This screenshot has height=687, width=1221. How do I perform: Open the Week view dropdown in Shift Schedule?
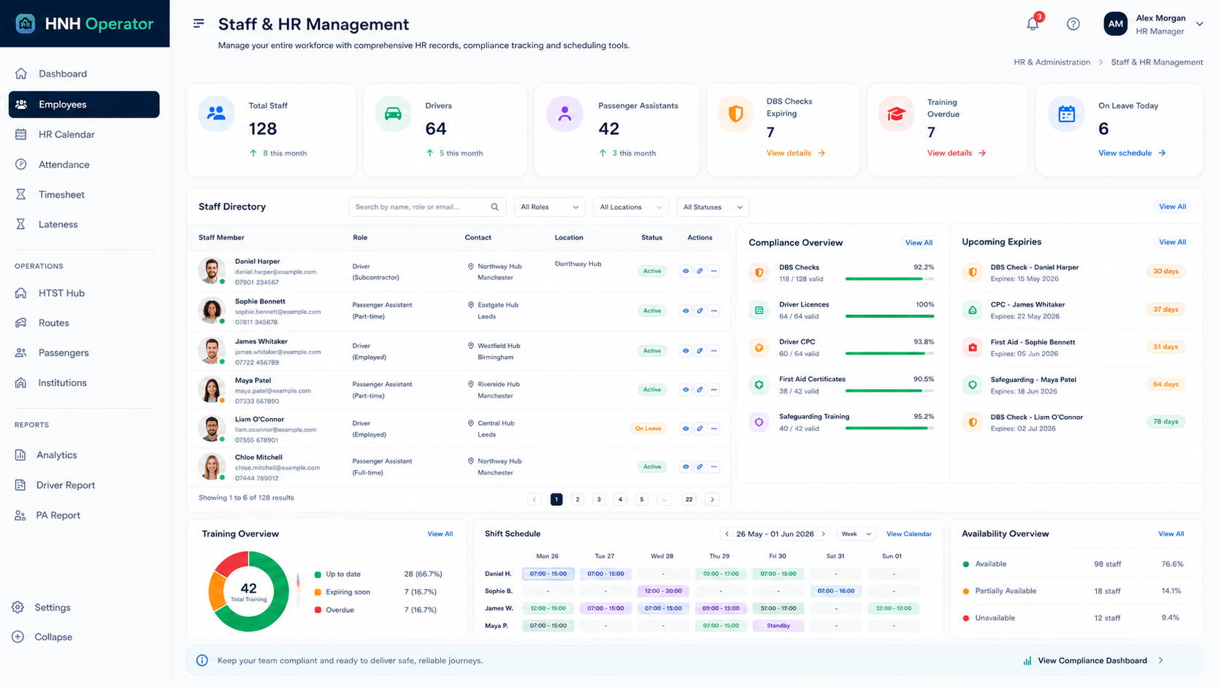click(x=857, y=534)
